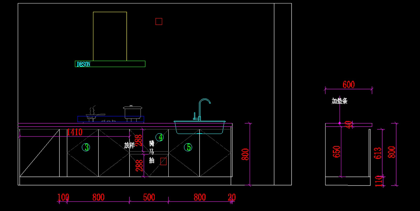Pick the 650 vertical dimension text
The width and height of the screenshot is (420, 211).
[x=337, y=152]
